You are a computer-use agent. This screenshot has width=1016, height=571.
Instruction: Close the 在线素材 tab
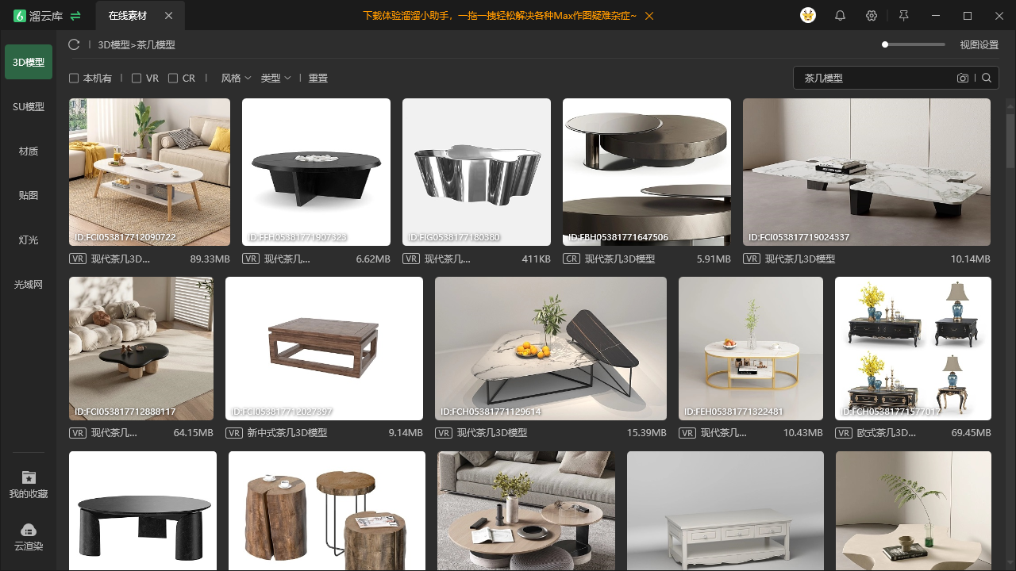[168, 16]
